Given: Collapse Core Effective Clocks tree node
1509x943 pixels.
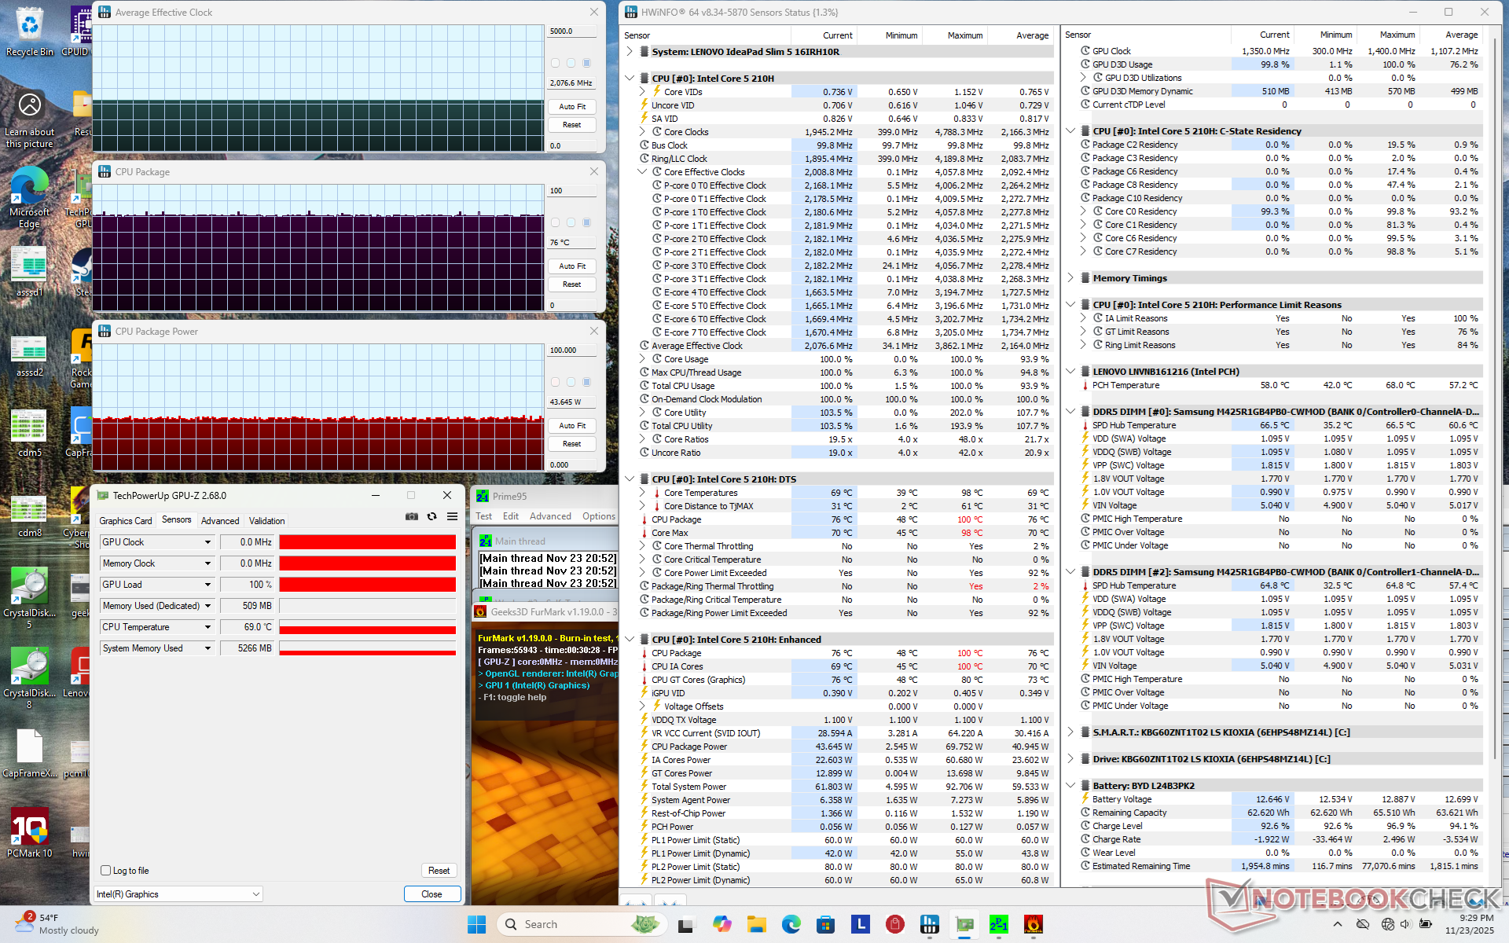Looking at the screenshot, I should click(642, 172).
